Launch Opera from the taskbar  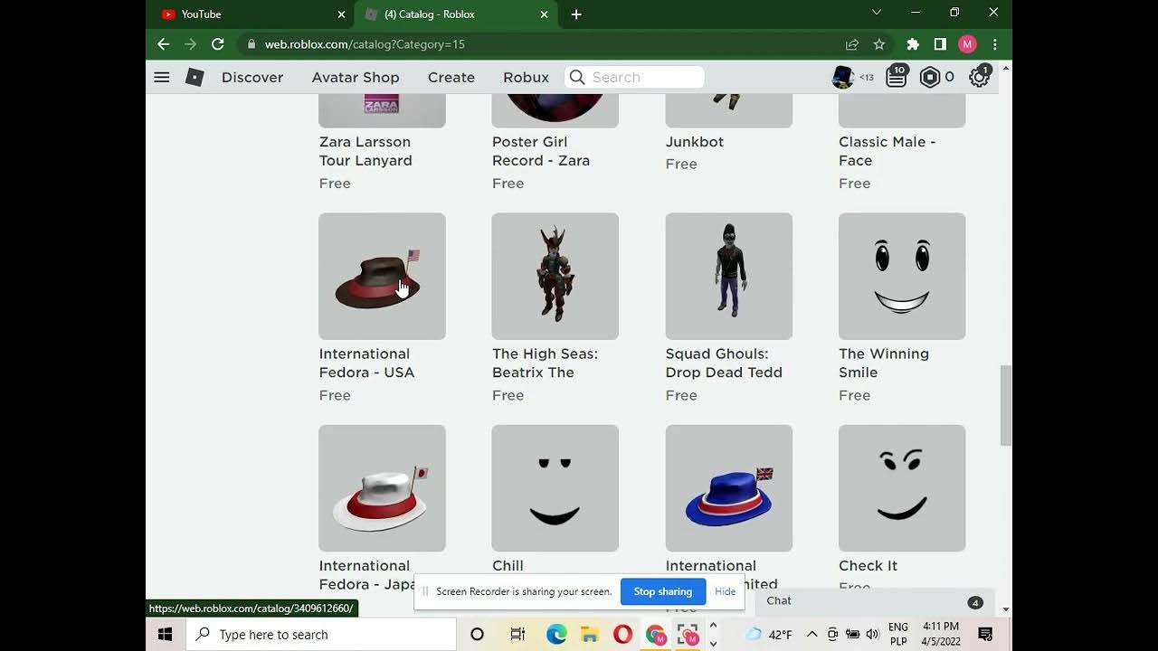coord(622,635)
